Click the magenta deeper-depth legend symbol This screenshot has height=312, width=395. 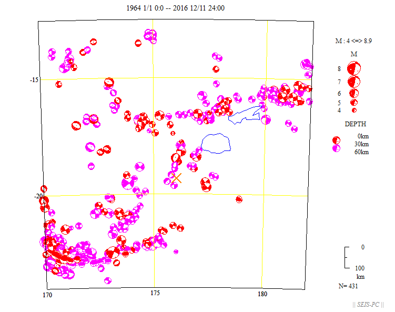[x=336, y=148]
